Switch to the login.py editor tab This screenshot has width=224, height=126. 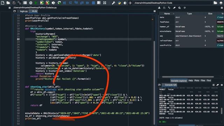(24, 11)
